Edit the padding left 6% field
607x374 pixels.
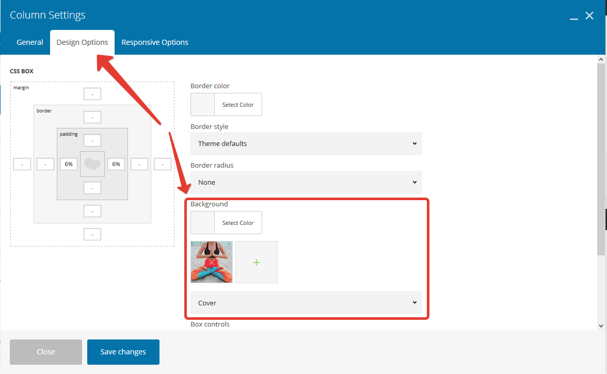(x=69, y=164)
